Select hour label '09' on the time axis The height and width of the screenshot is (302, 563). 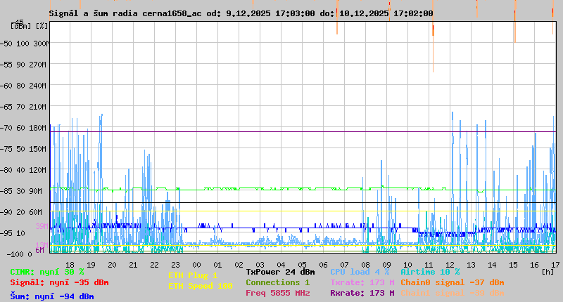pyautogui.click(x=386, y=265)
